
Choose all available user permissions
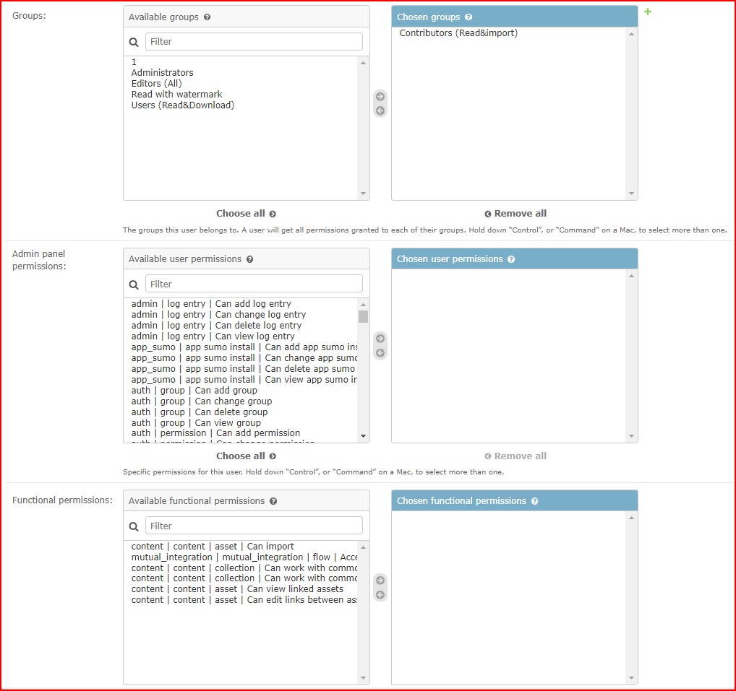[x=246, y=456]
